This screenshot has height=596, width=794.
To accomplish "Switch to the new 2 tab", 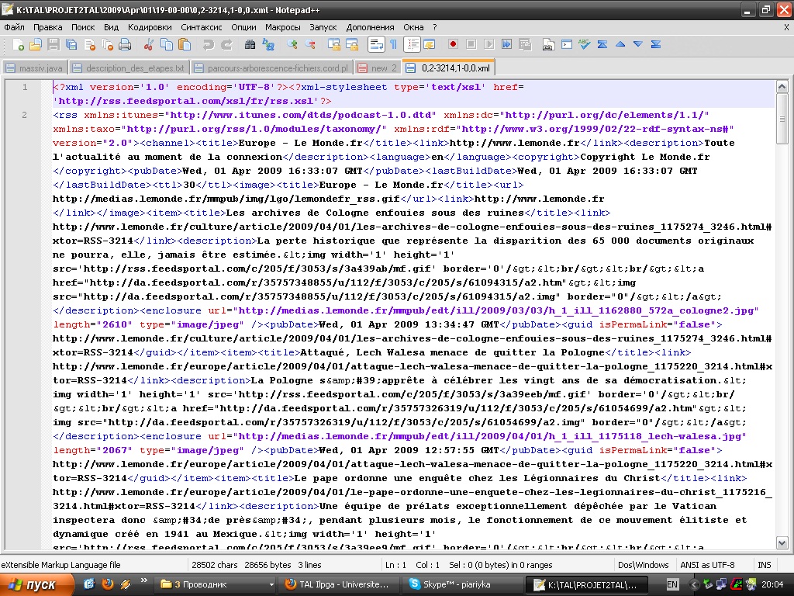I will click(378, 68).
